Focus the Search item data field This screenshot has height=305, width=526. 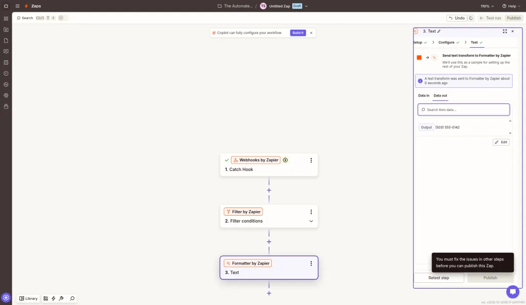[464, 109]
